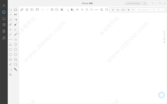
Task: Open the user account icon in sidebar
Action: click(4, 6)
